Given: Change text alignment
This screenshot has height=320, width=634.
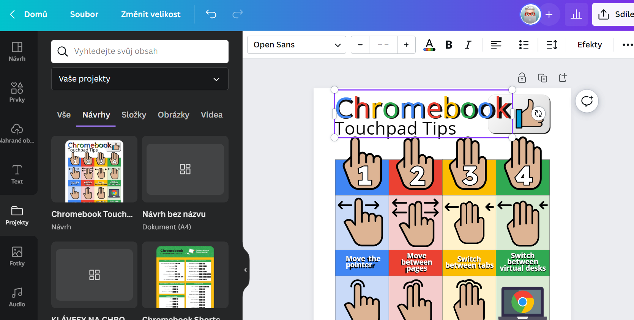Looking at the screenshot, I should [x=496, y=45].
